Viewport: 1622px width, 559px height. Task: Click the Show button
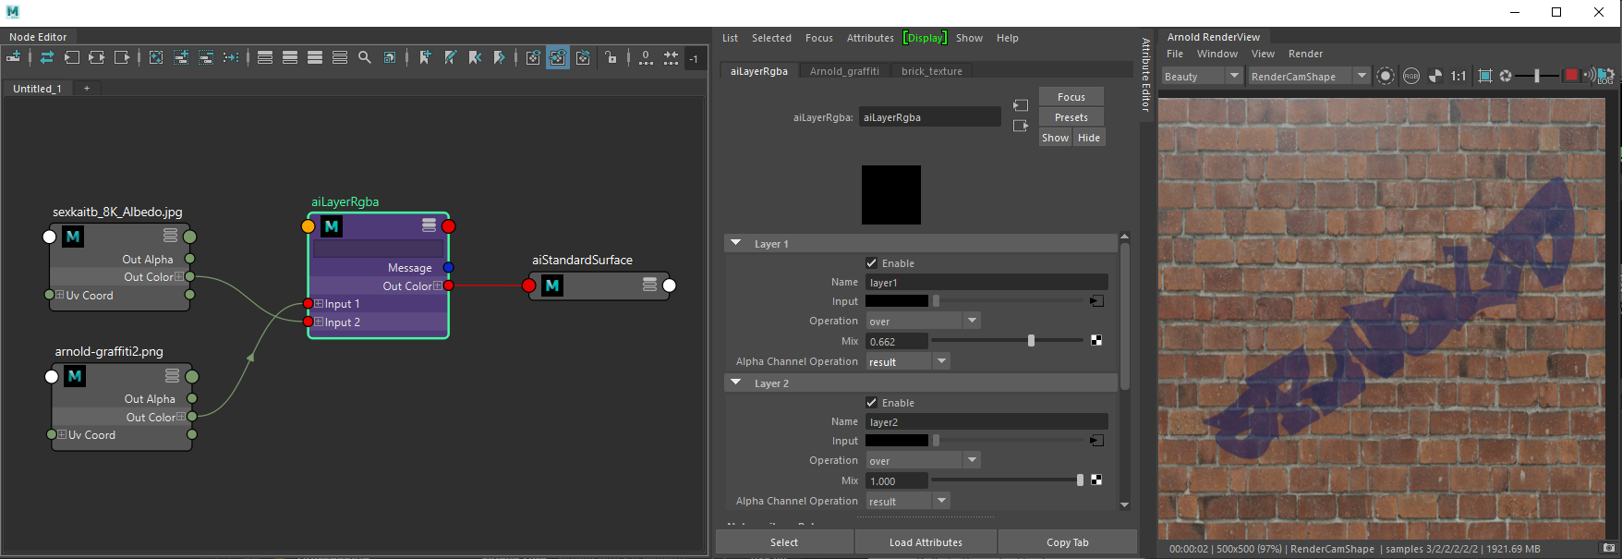pyautogui.click(x=1055, y=138)
